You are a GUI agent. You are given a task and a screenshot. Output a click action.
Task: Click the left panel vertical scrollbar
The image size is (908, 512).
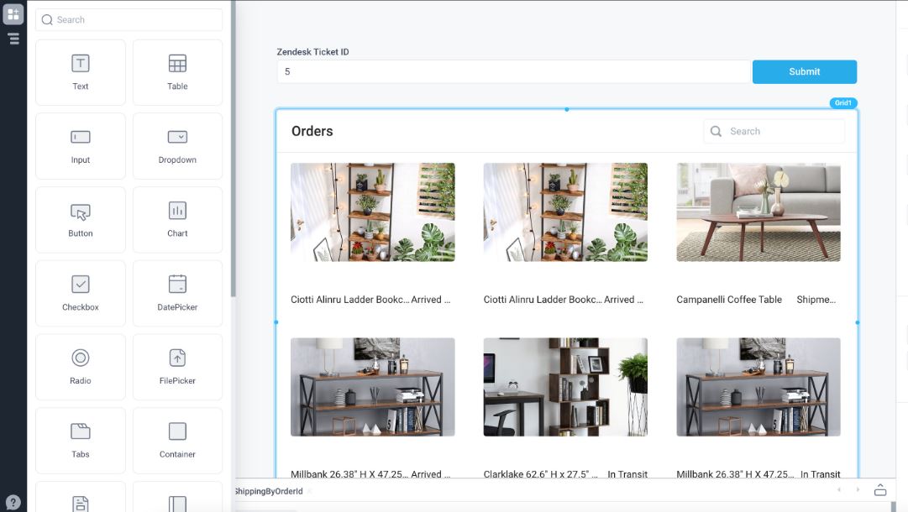tap(233, 149)
